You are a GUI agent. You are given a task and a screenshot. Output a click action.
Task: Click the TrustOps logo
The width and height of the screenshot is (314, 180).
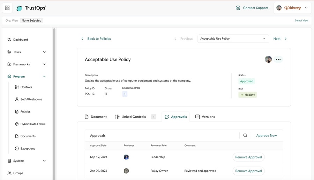pyautogui.click(x=31, y=8)
